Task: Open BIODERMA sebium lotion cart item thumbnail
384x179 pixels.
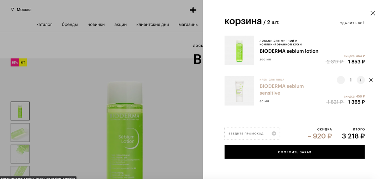Action: (x=239, y=51)
